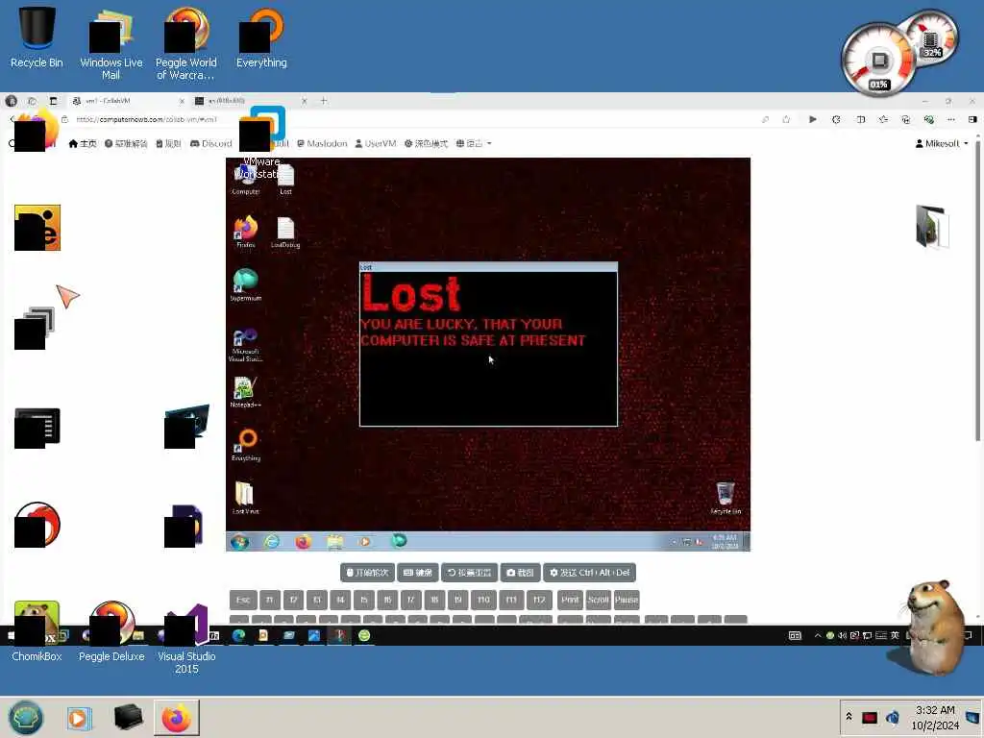
Task: Click the take-turn mouse button below VM
Action: click(x=368, y=573)
